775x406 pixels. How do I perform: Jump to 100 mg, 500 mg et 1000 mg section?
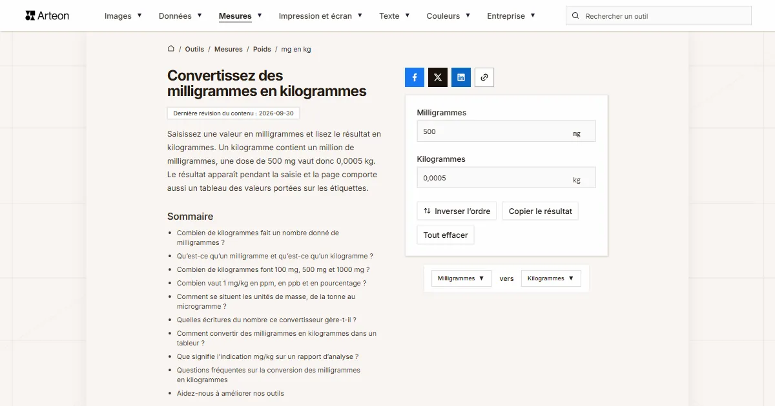click(x=273, y=269)
